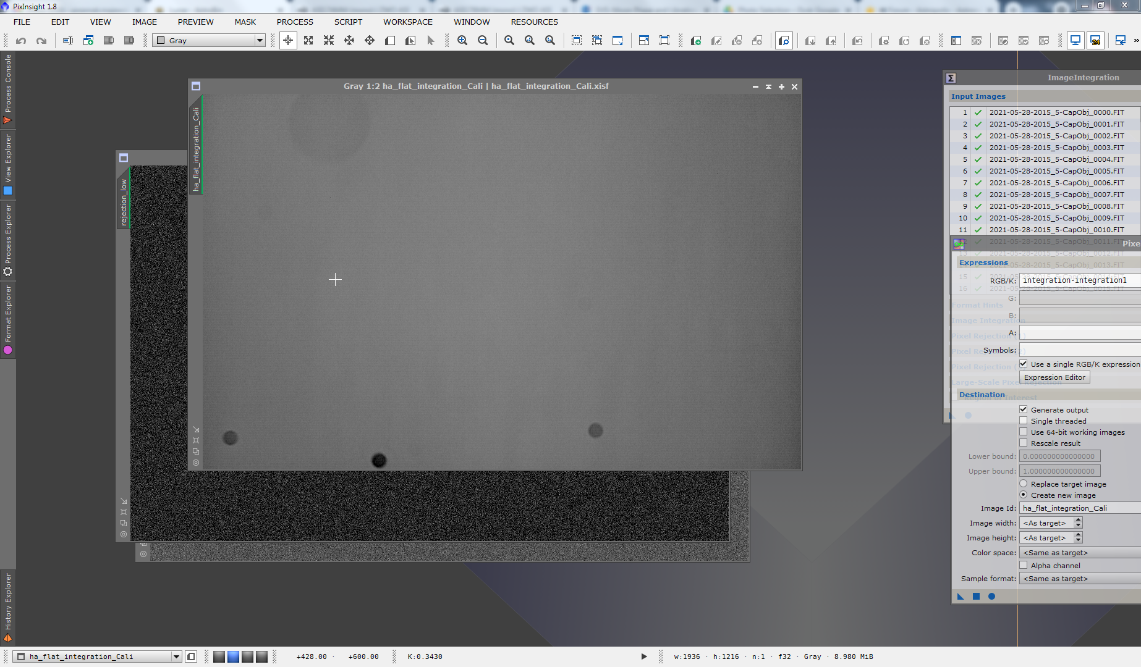The image size is (1141, 667).
Task: Click the Undo arrow in the toolbar
Action: [x=21, y=41]
